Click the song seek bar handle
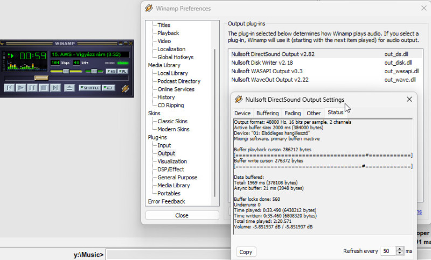The image size is (431, 260). 41,78
